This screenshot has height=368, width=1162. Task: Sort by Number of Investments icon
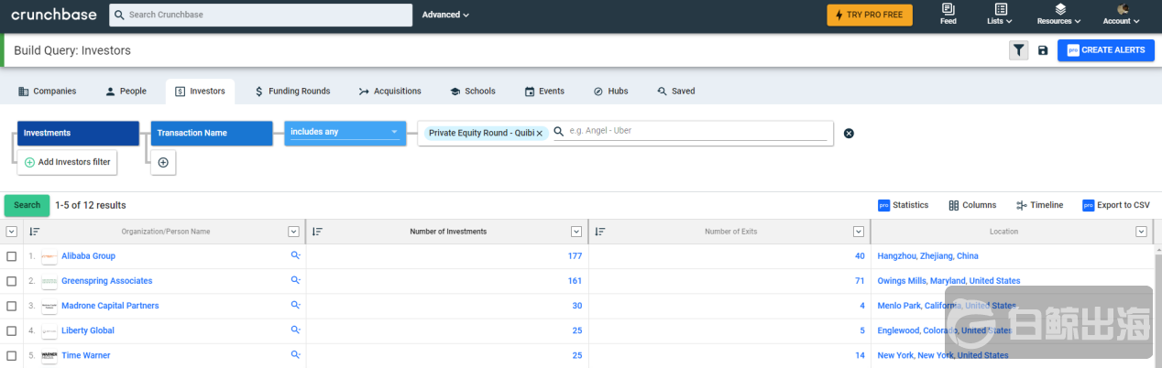tap(317, 232)
